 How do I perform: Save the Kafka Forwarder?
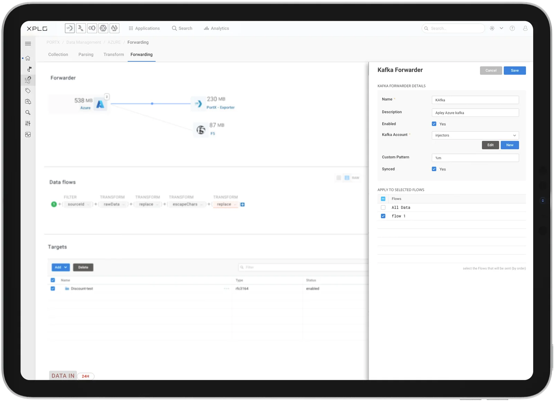(x=515, y=70)
